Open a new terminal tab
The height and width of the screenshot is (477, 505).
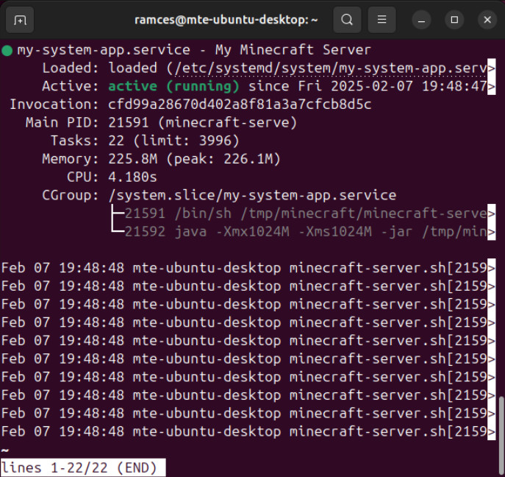[20, 20]
